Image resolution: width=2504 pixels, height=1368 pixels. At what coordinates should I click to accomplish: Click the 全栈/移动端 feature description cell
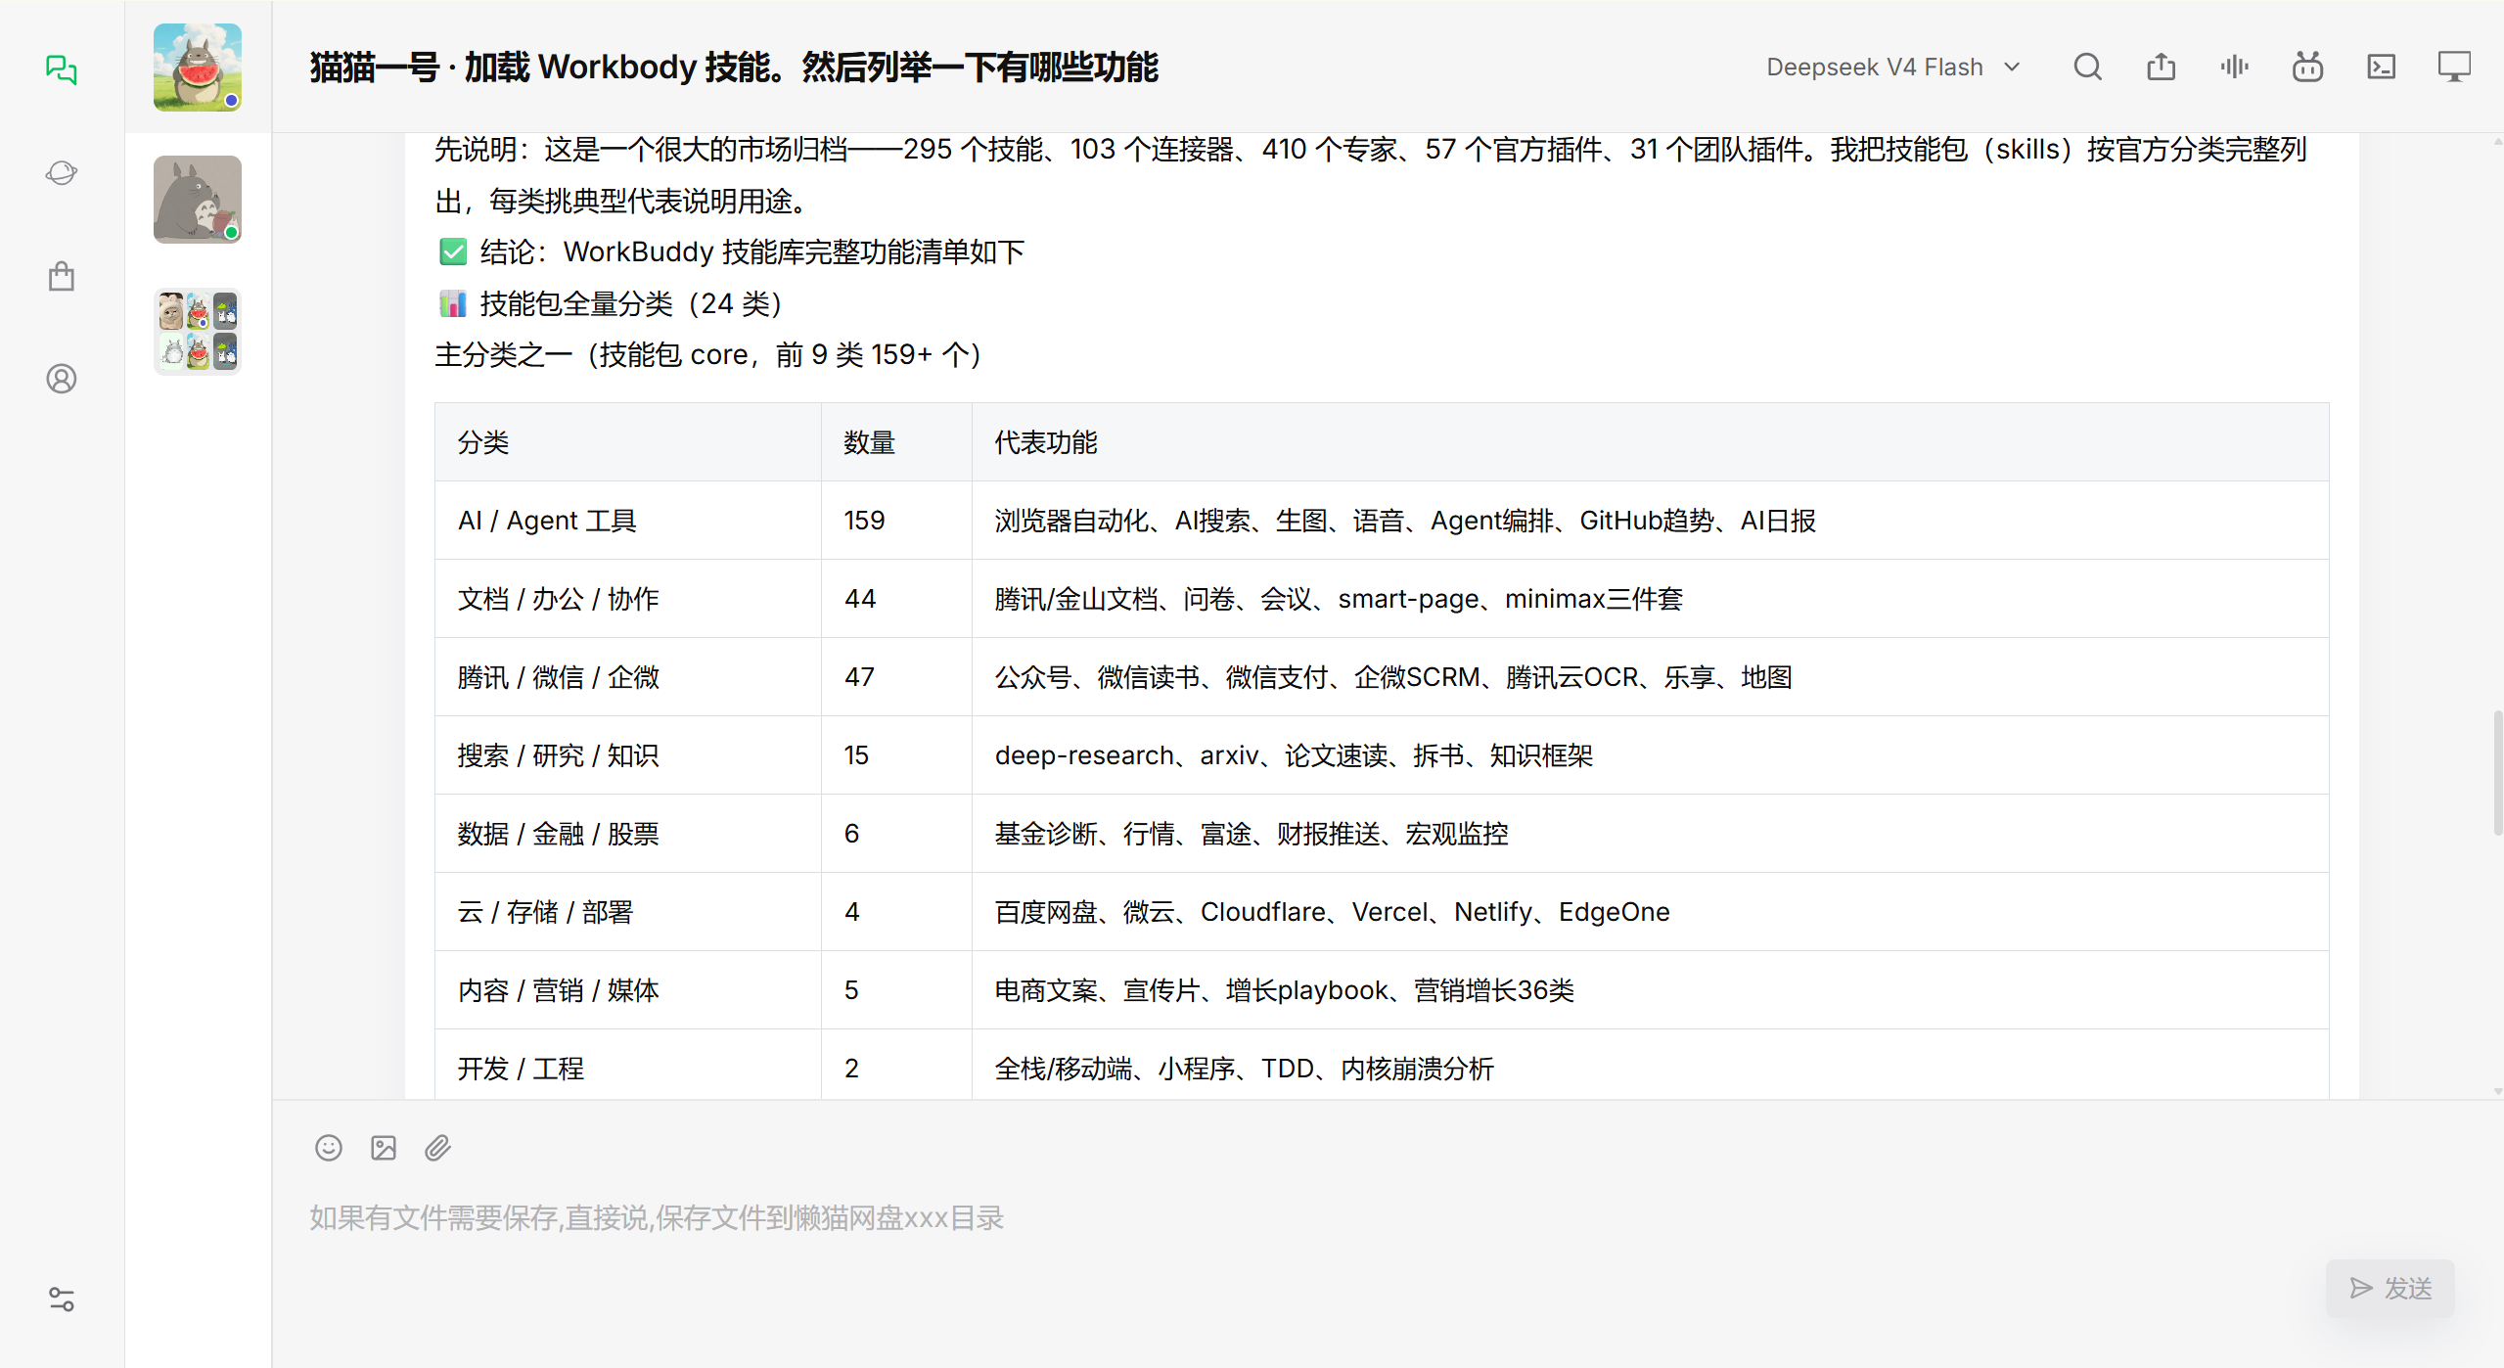point(1650,1065)
